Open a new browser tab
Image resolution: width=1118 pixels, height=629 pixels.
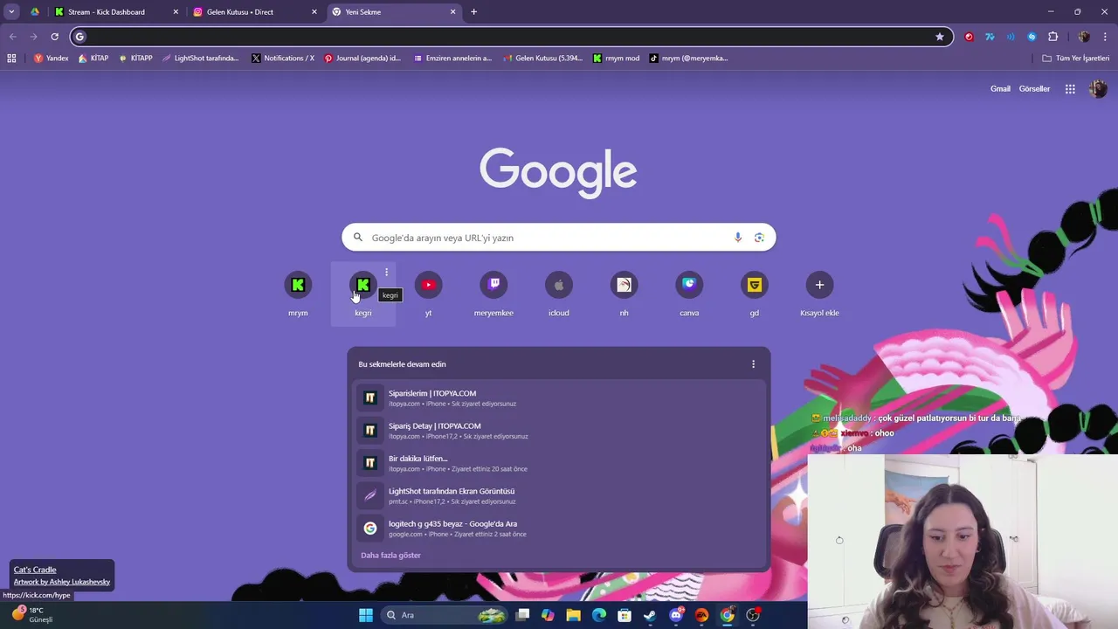click(473, 12)
